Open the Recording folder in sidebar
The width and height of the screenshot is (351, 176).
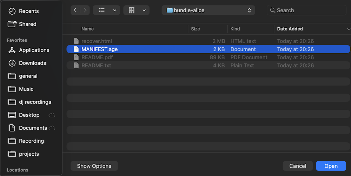tap(26, 141)
